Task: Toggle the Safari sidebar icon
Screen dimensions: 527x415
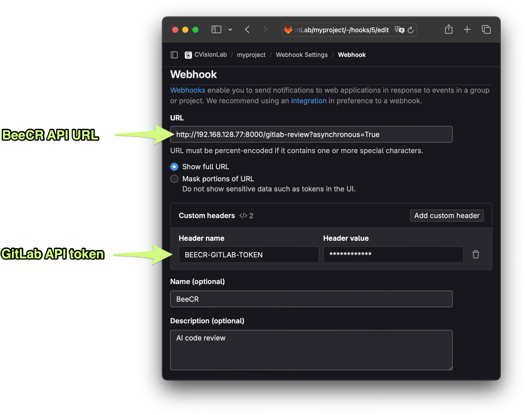Action: (x=216, y=29)
